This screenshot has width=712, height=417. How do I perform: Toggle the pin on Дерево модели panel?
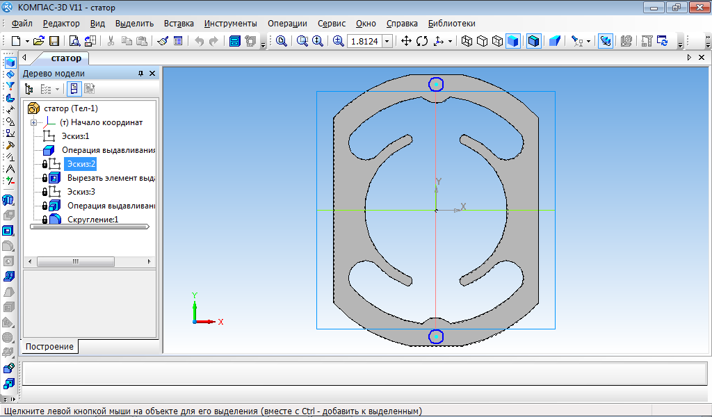click(x=140, y=73)
